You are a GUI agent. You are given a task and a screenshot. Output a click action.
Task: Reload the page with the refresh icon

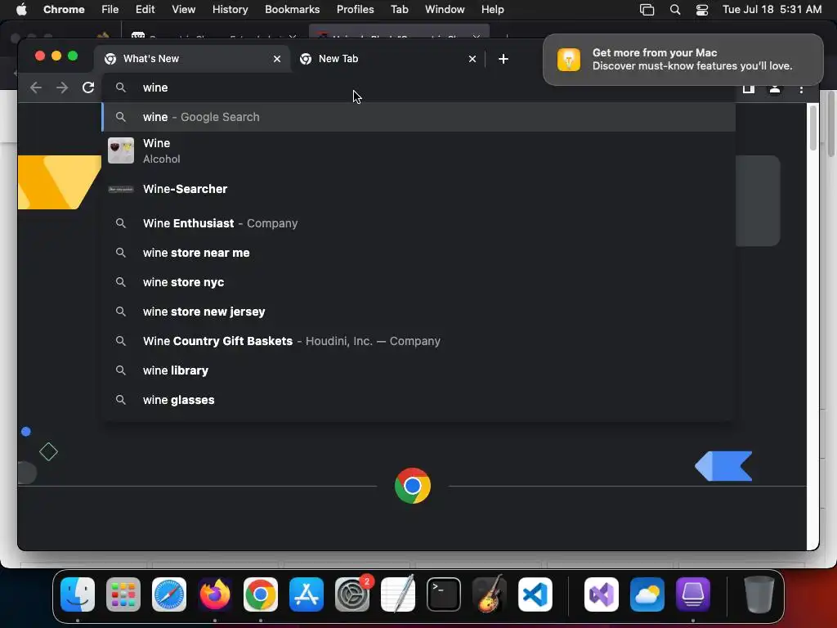(x=88, y=87)
